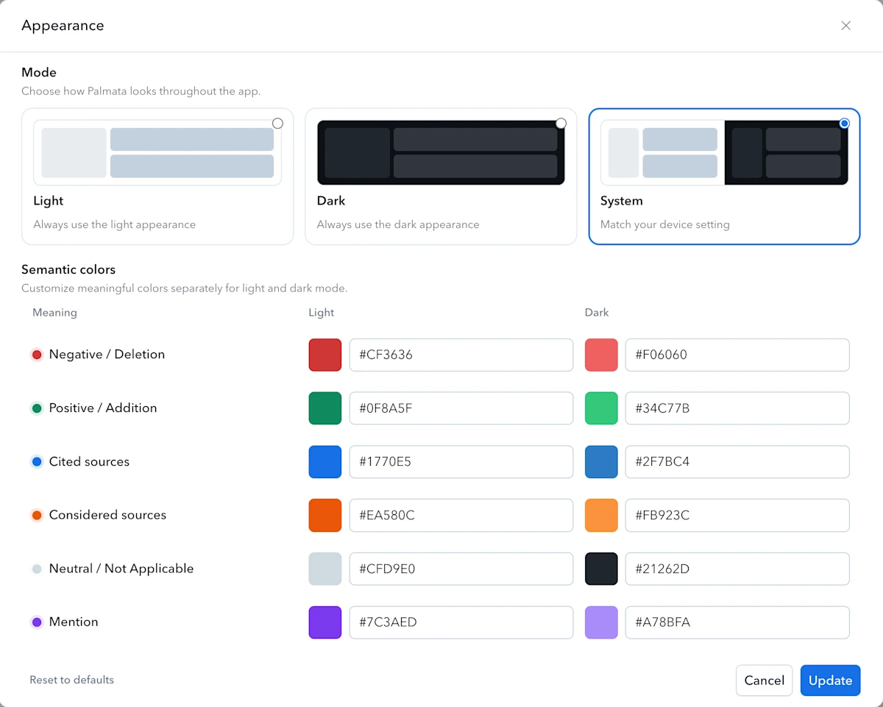Screen dimensions: 883x707
Task: Click the 'Neutral / Not Applicable' label
Action: click(x=121, y=569)
